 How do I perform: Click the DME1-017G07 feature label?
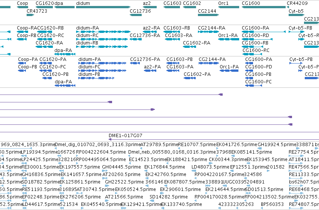pyautogui.click(x=126, y=136)
